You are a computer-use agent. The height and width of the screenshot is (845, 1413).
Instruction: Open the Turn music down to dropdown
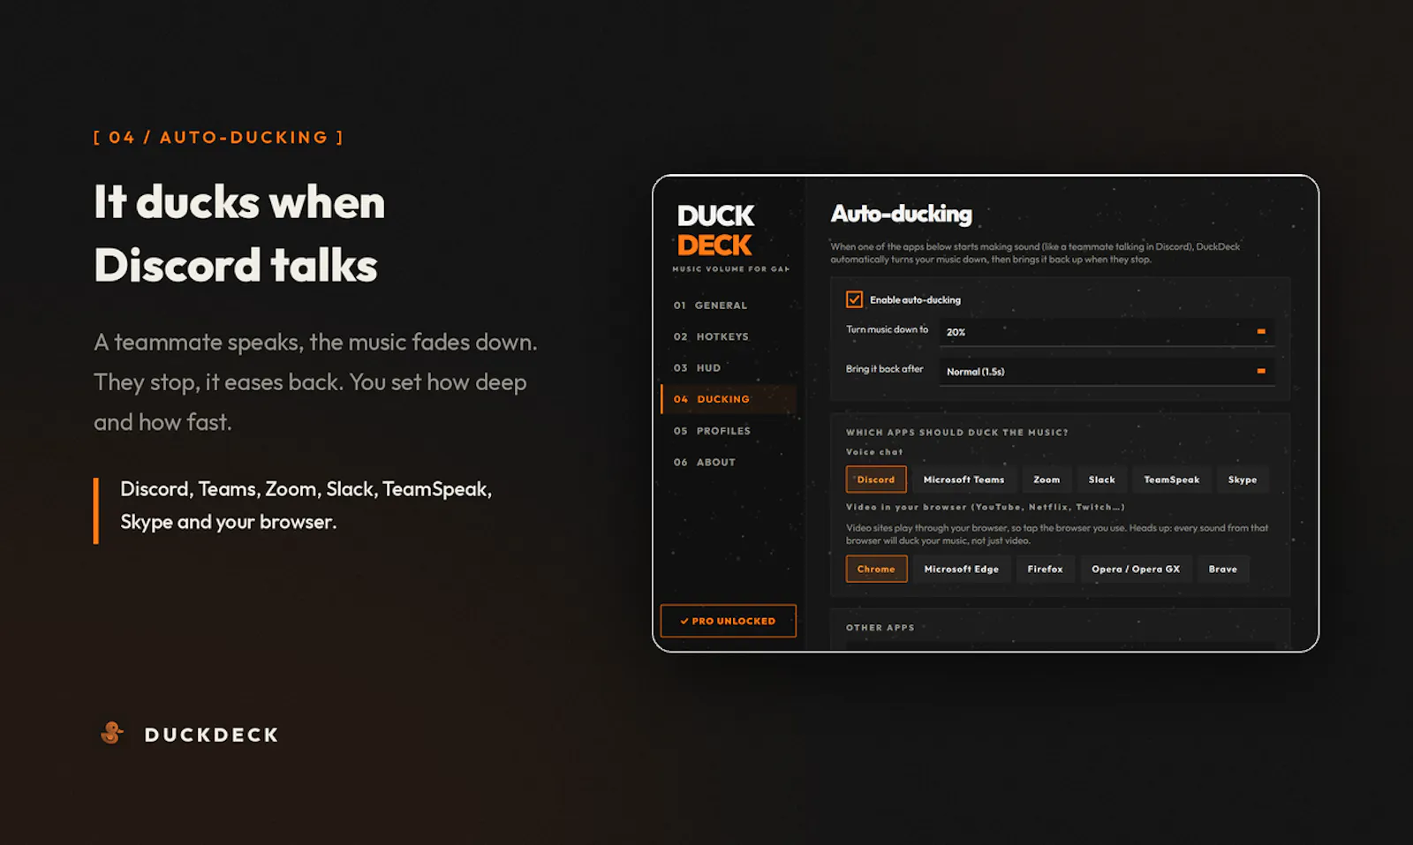click(x=1107, y=332)
